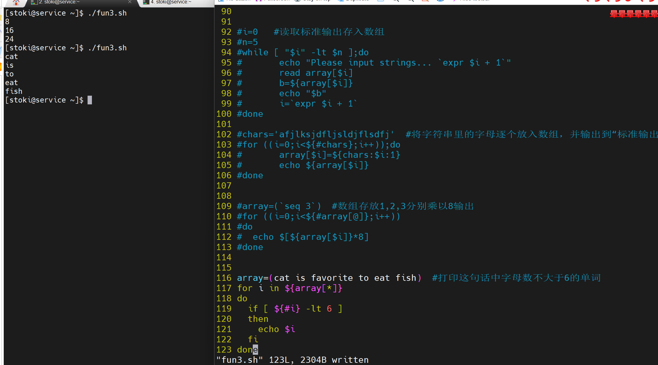Click the "fun3.sh" written status message

[x=292, y=360]
